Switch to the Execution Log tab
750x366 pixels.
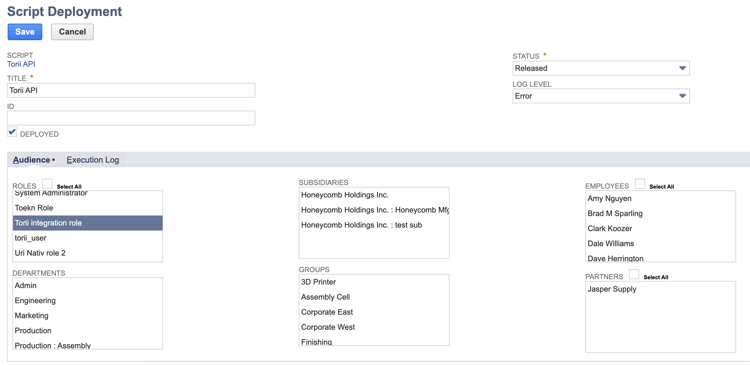93,160
